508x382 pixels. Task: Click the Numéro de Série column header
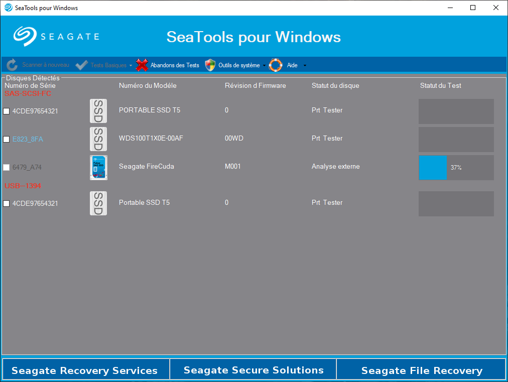(30, 85)
